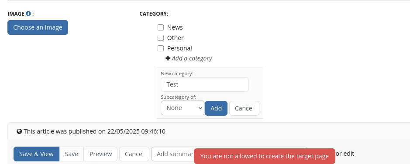Click the chevron arrow in the None dropdown
The width and height of the screenshot is (410, 164).
pos(200,108)
